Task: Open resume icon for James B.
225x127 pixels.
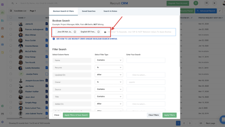Action: 47,24
